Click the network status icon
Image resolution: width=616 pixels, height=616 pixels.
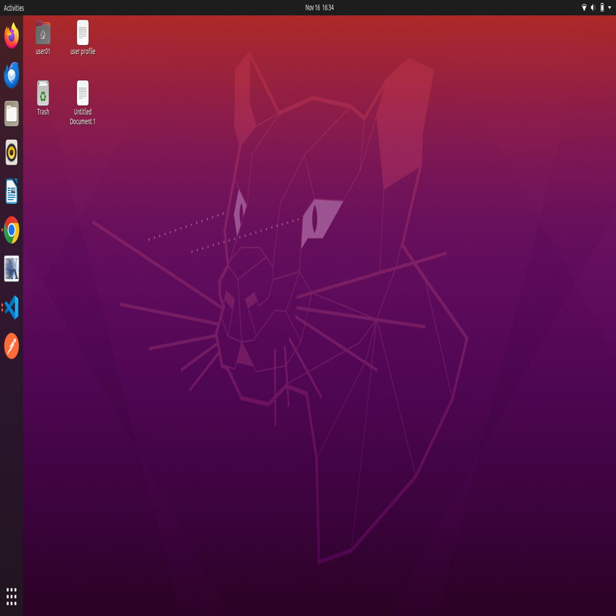pos(584,7)
